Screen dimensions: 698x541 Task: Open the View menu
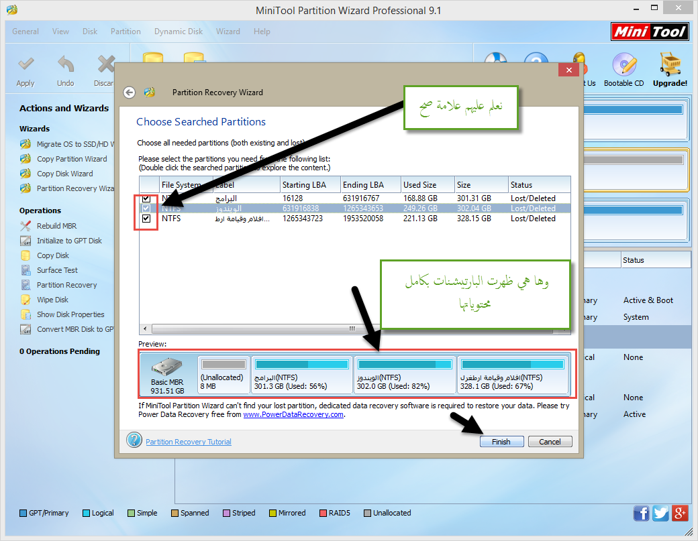[60, 32]
